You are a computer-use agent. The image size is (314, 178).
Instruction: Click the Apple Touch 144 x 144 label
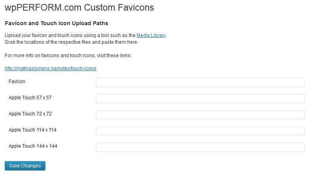click(33, 146)
